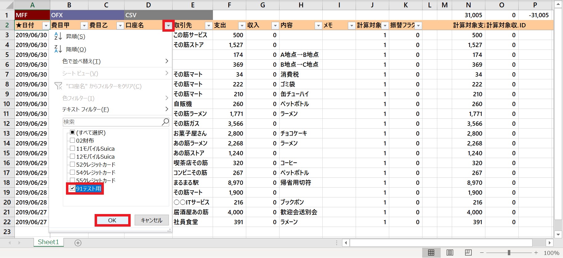
Task: Check the 12モバイルSuica checkbox
Action: 72,157
